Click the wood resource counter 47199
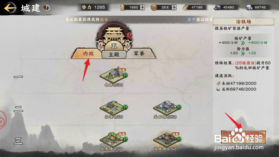Viewport: 279px width, 157px height. point(194,7)
